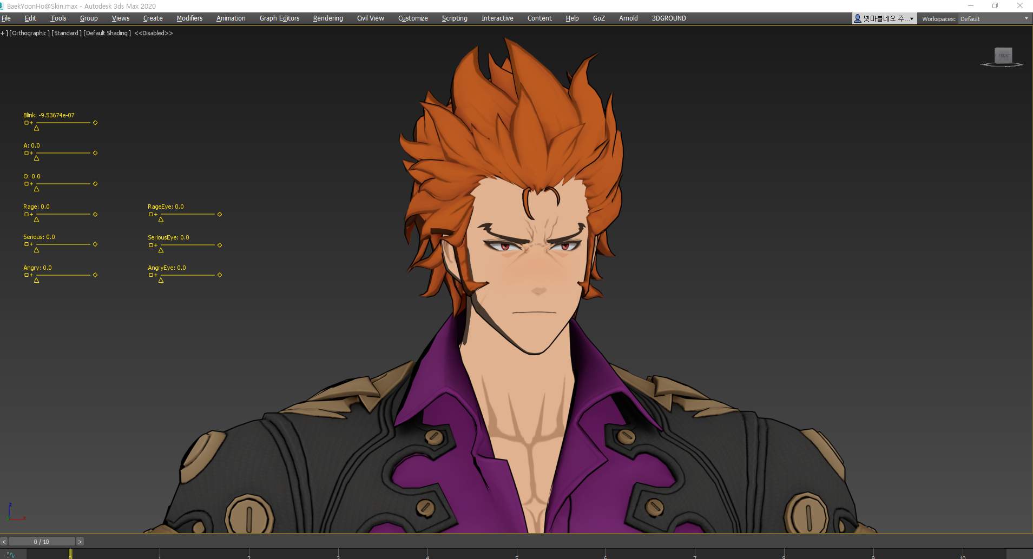This screenshot has height=559, width=1033.
Task: Click the Angry slider's square move handle
Action: click(26, 275)
